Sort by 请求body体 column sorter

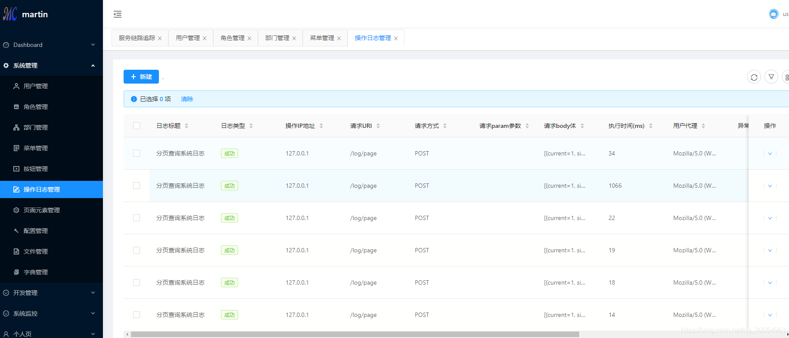click(582, 126)
